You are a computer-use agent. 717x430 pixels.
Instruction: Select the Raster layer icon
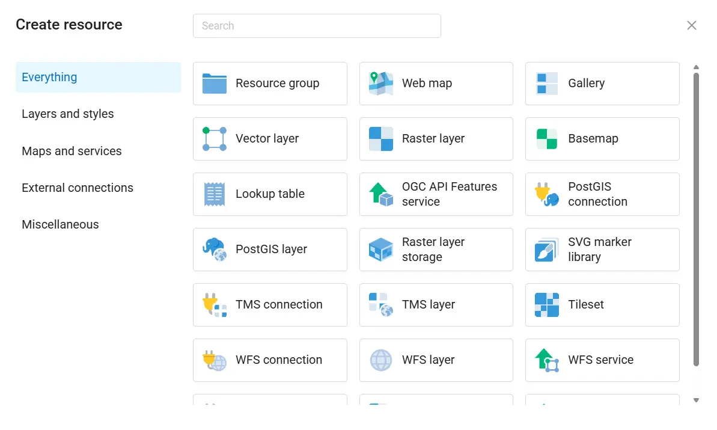click(381, 139)
